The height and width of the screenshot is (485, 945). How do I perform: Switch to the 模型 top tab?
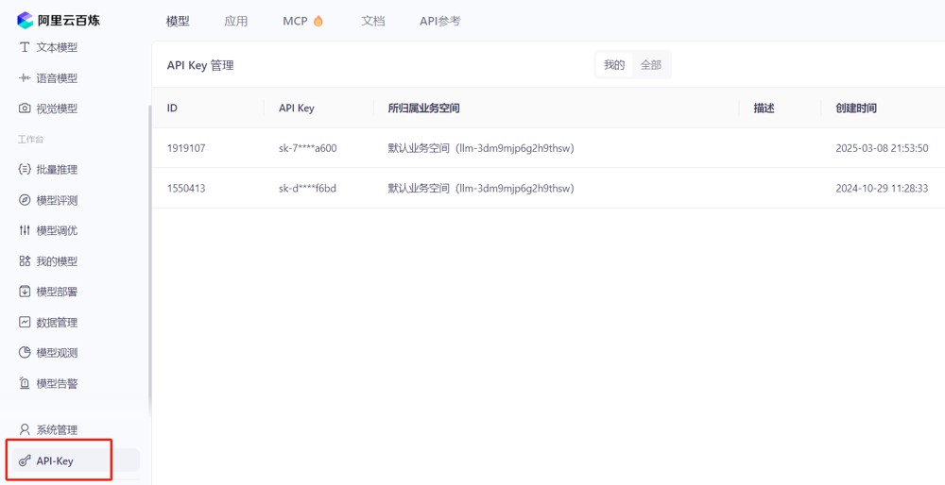click(178, 21)
